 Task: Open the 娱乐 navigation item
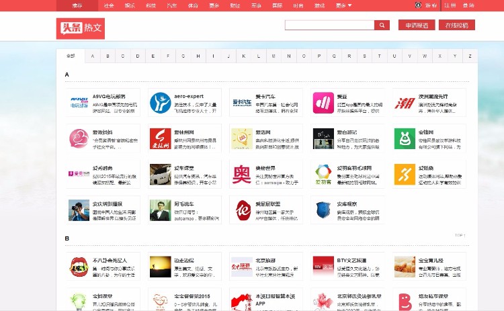(x=130, y=5)
